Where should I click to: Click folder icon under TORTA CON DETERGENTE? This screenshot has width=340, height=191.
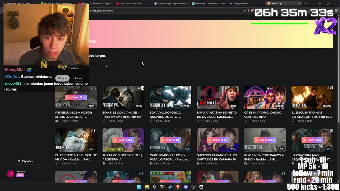click(104, 164)
